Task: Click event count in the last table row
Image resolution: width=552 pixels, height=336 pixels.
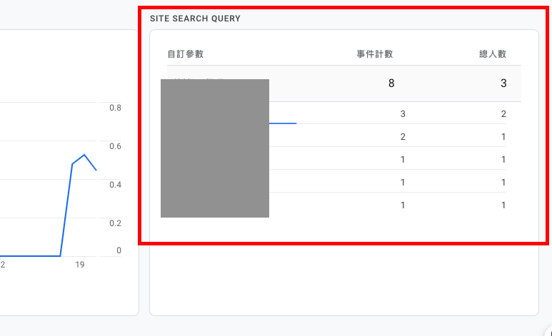Action: tap(403, 205)
